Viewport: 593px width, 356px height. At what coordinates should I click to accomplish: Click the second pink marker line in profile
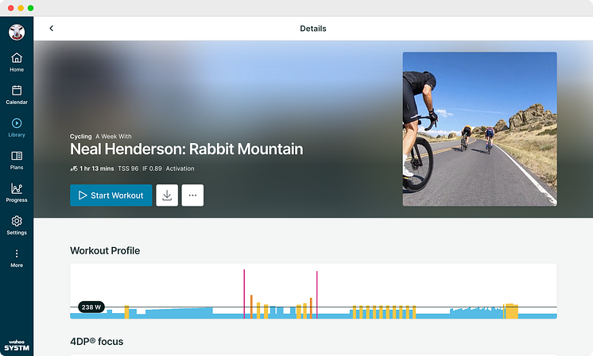[x=317, y=294]
